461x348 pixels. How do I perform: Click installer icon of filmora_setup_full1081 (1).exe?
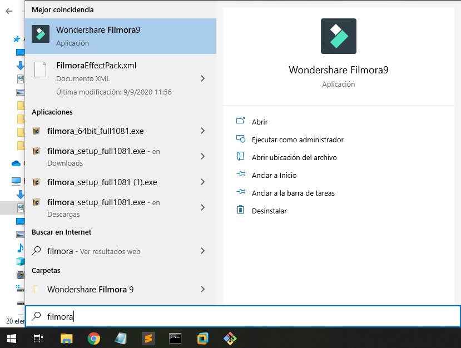36,182
